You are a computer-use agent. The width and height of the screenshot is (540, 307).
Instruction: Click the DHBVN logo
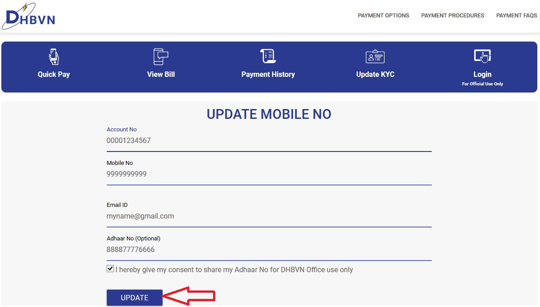point(28,17)
